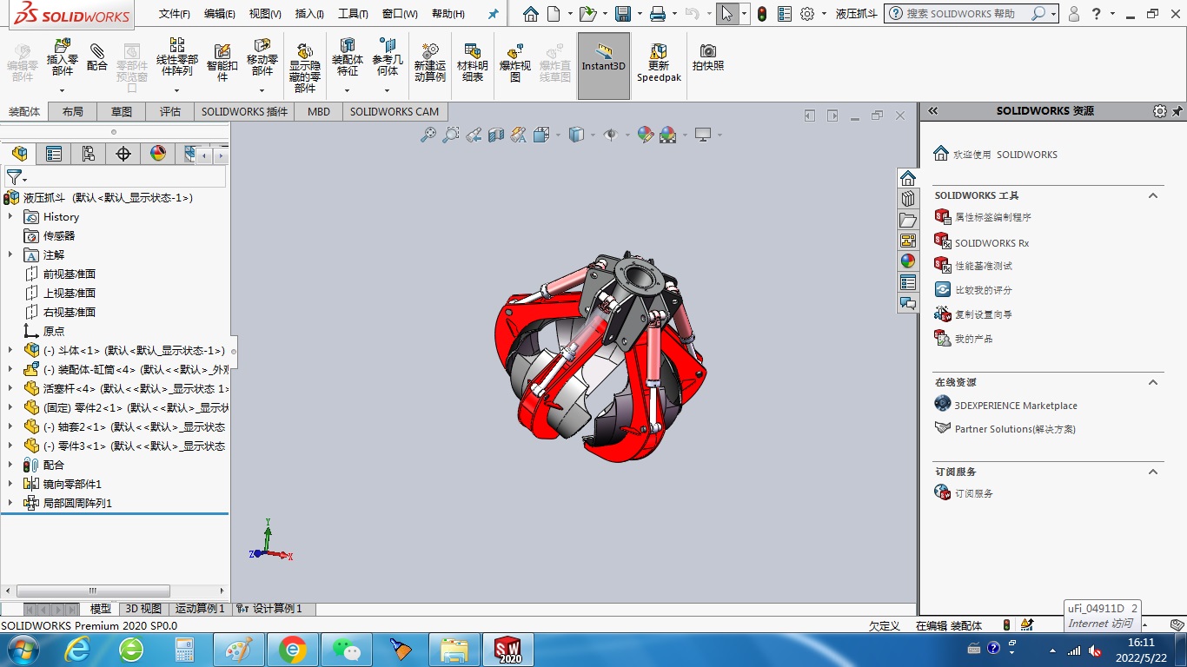Open the Select arrow dropdown in top toolbar
This screenshot has height=667, width=1187.
click(745, 14)
